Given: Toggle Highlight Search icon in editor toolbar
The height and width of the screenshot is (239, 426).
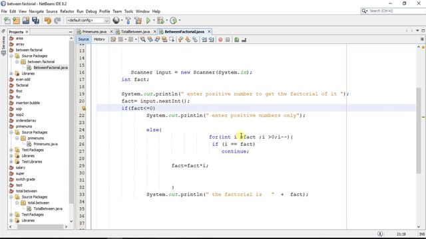Looking at the screenshot, I should [164, 40].
